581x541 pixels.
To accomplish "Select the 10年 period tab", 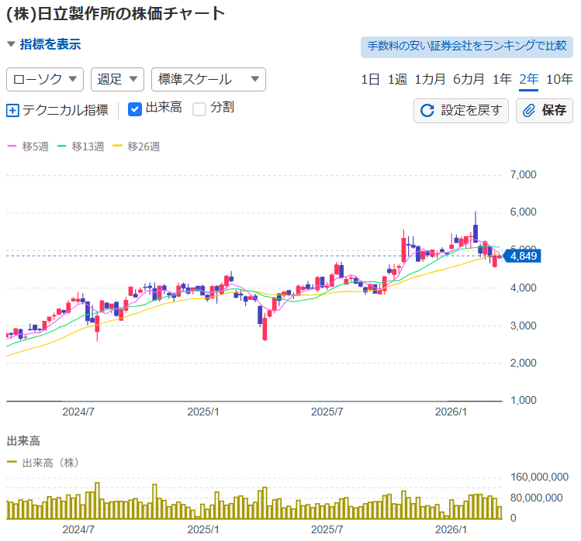I will point(559,79).
